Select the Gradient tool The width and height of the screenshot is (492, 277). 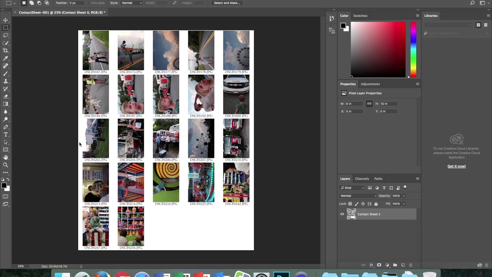click(x=5, y=104)
